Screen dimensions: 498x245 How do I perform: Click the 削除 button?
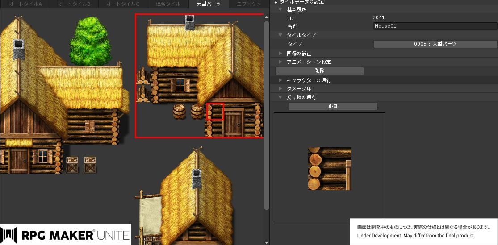[320, 71]
